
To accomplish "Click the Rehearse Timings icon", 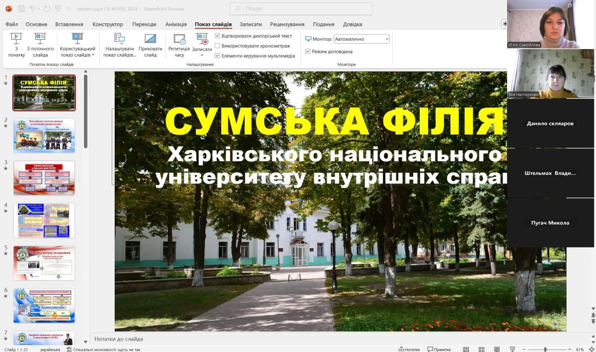I will point(179,45).
